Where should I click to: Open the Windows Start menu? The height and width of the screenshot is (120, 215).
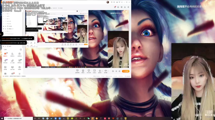(2, 118)
